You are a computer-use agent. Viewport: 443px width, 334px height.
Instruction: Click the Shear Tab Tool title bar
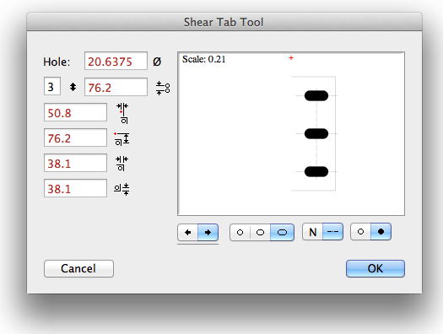(x=224, y=22)
